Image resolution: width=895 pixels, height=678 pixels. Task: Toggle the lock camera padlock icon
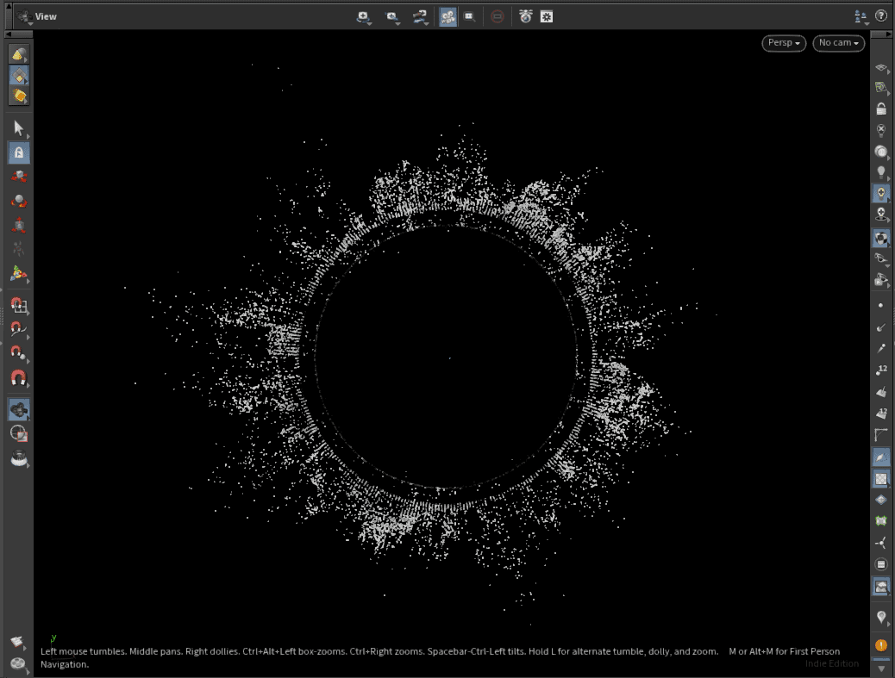(881, 109)
